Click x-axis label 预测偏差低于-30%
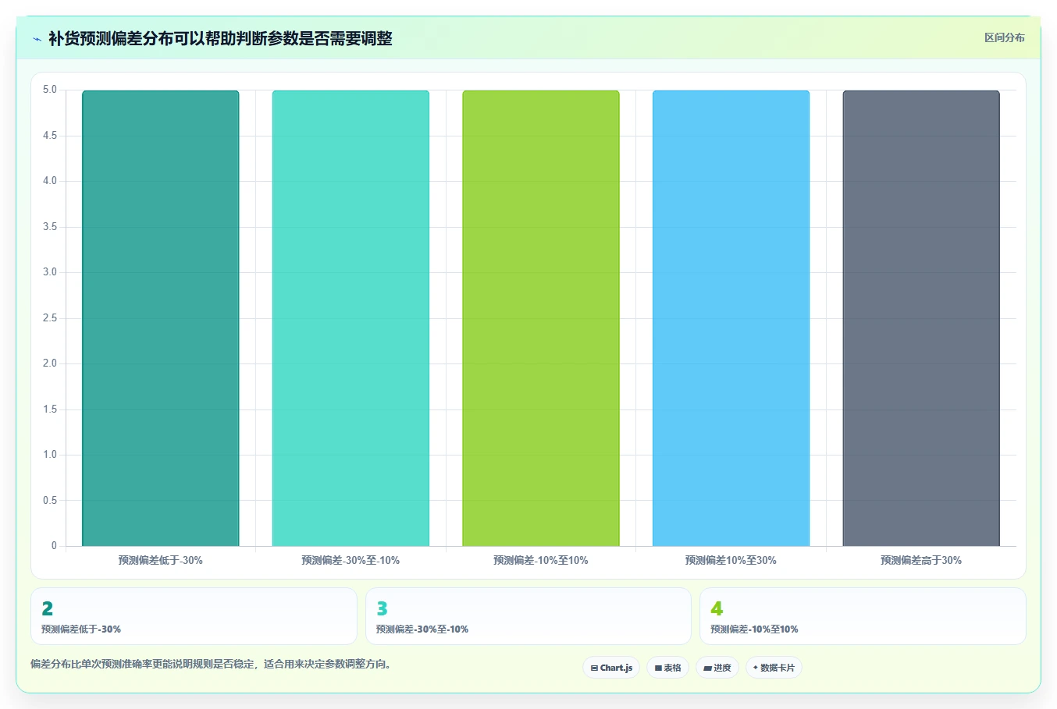The image size is (1057, 709). 161,560
